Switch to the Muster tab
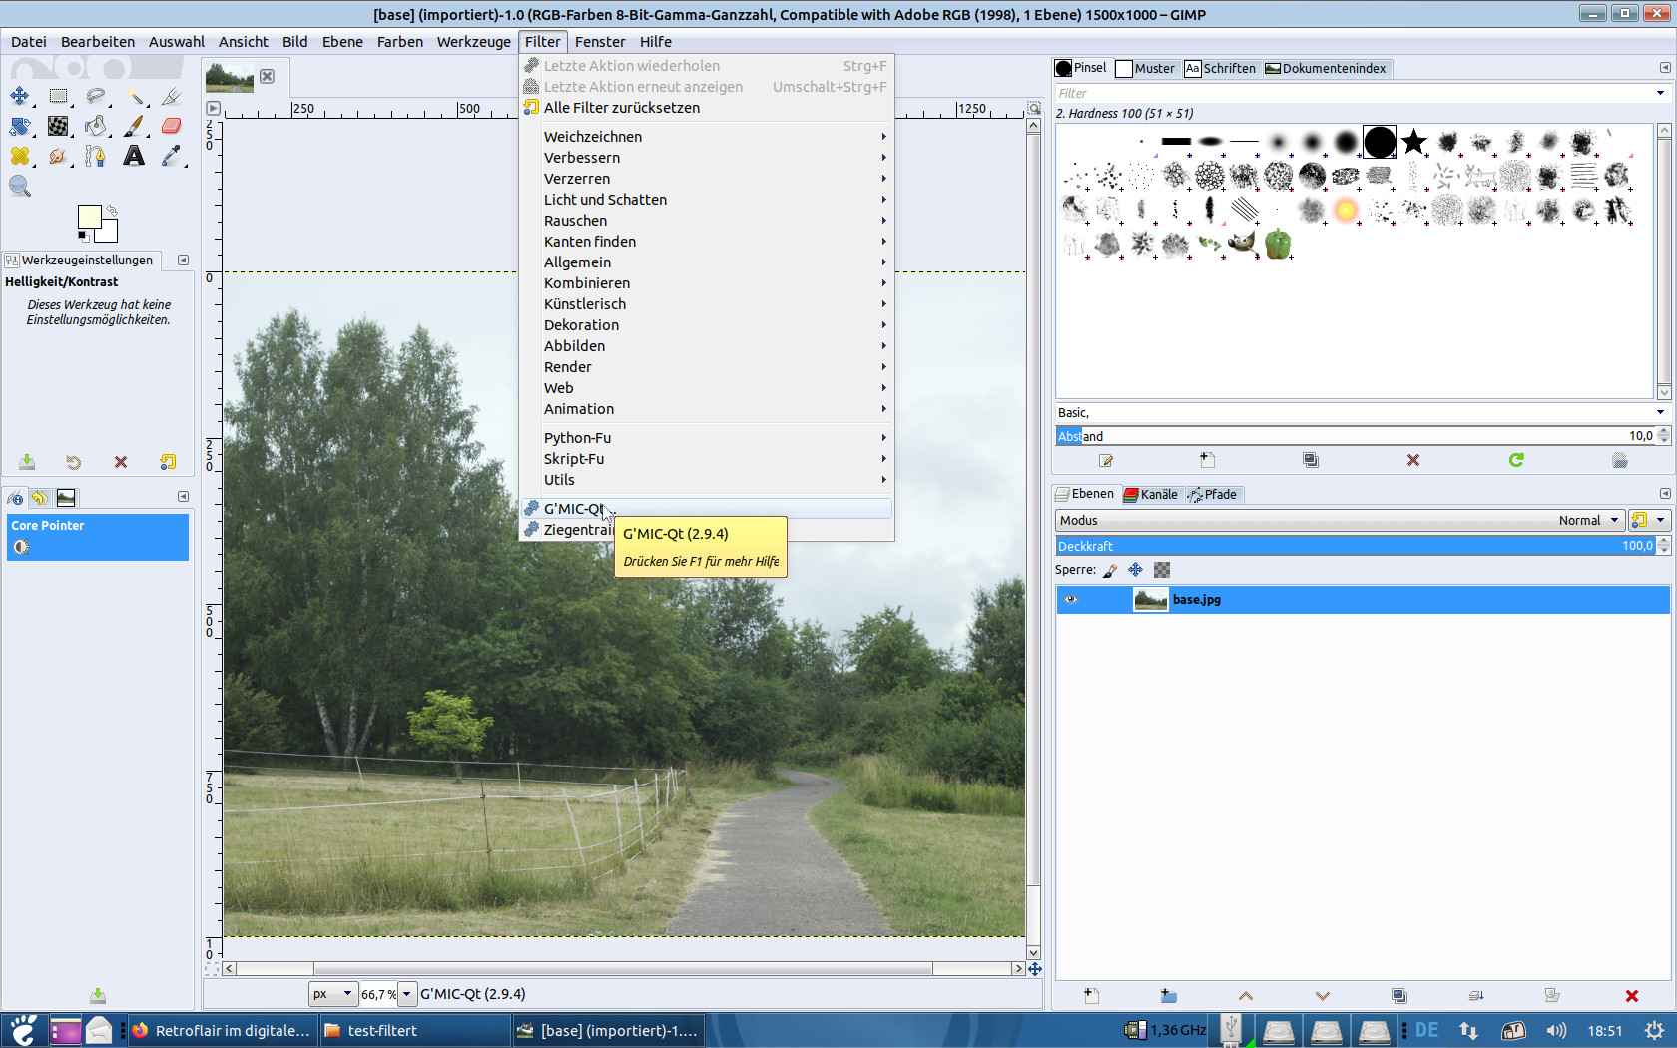This screenshot has width=1677, height=1048. coord(1146,68)
